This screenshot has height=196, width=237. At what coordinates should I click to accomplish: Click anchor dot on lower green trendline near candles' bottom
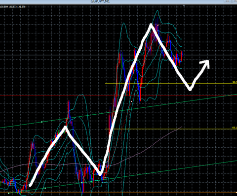pos(82,183)
